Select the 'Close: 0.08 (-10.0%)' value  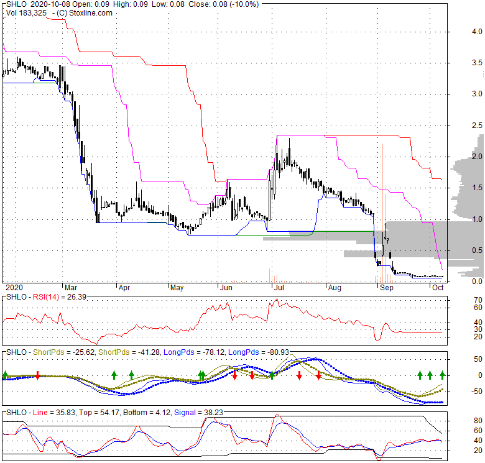coord(224,4)
